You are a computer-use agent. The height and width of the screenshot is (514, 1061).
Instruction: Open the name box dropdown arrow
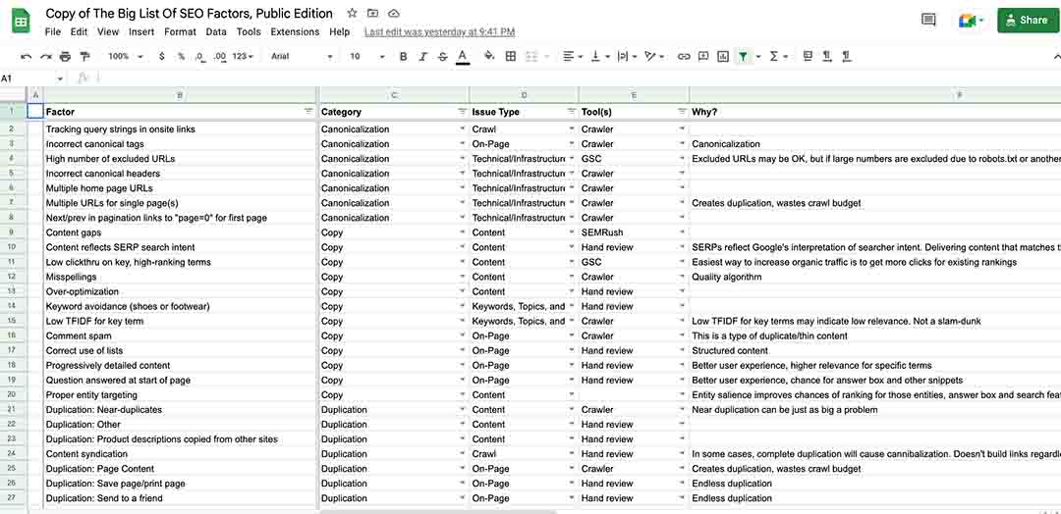click(x=60, y=79)
